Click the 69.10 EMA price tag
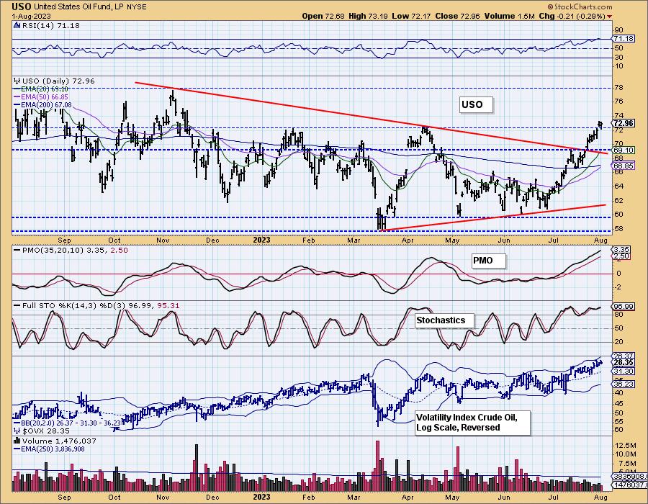Viewport: 648px width, 504px height. (x=624, y=150)
